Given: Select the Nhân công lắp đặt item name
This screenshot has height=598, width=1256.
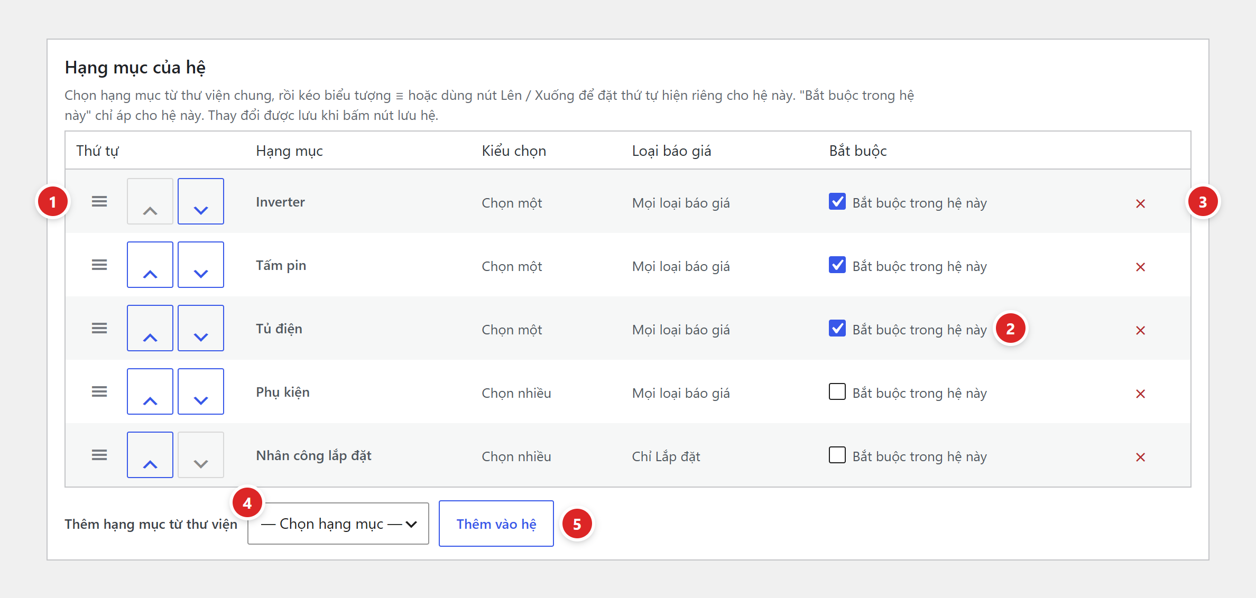Looking at the screenshot, I should pyautogui.click(x=313, y=456).
